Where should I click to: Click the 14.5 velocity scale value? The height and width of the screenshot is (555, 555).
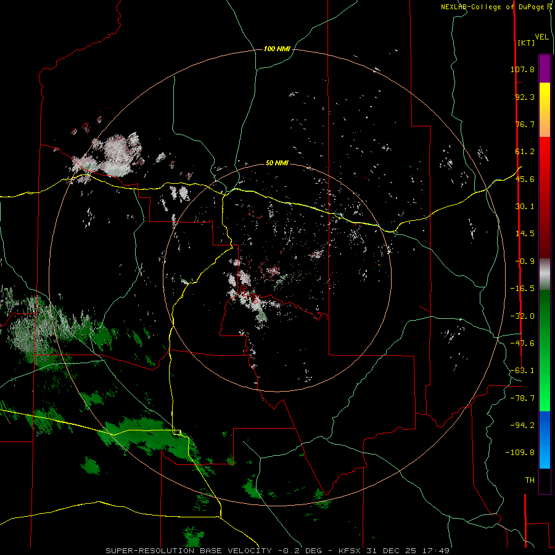525,234
